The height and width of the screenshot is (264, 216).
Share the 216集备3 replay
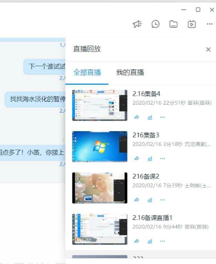[x=137, y=158]
